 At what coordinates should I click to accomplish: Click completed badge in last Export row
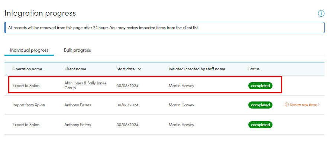pos(260,125)
